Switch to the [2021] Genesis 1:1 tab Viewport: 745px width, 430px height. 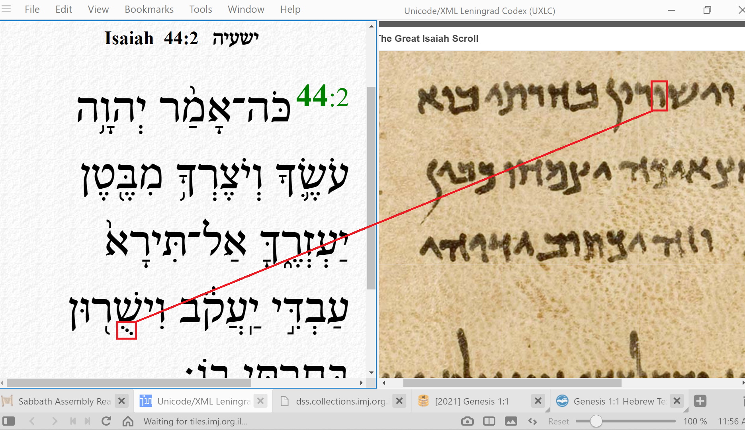(x=471, y=401)
